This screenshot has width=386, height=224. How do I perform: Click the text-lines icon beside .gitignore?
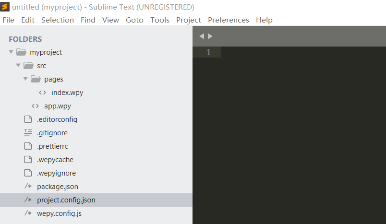(x=28, y=133)
